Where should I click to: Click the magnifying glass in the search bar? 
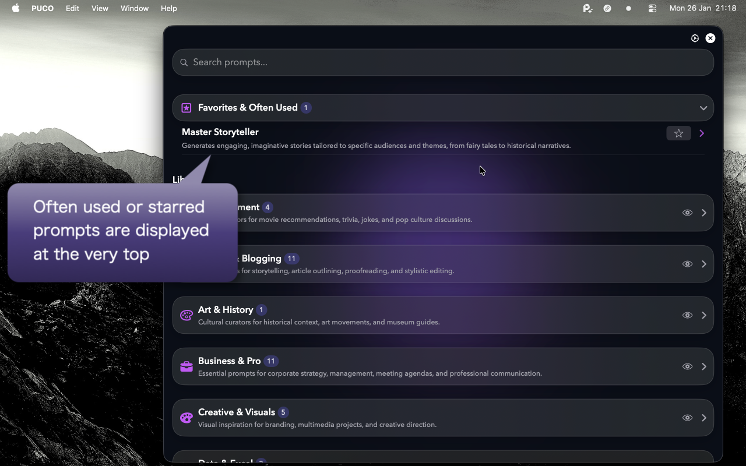click(x=184, y=62)
